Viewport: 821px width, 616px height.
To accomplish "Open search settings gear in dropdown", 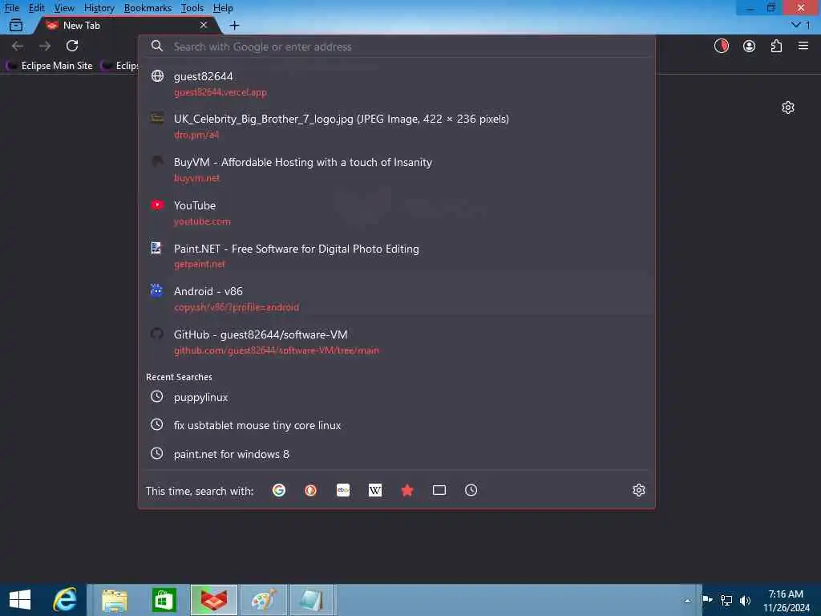I will pyautogui.click(x=639, y=490).
